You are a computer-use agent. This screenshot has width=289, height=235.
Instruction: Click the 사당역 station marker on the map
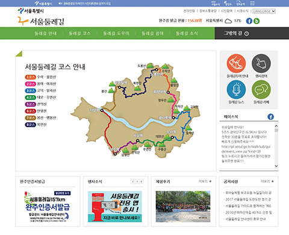[x=137, y=140]
